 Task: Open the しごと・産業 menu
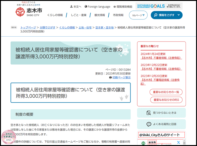click(x=79, y=15)
